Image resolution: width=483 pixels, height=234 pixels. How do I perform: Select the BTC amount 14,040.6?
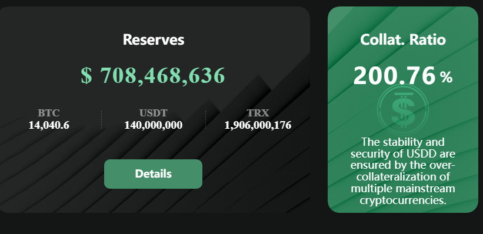point(49,125)
